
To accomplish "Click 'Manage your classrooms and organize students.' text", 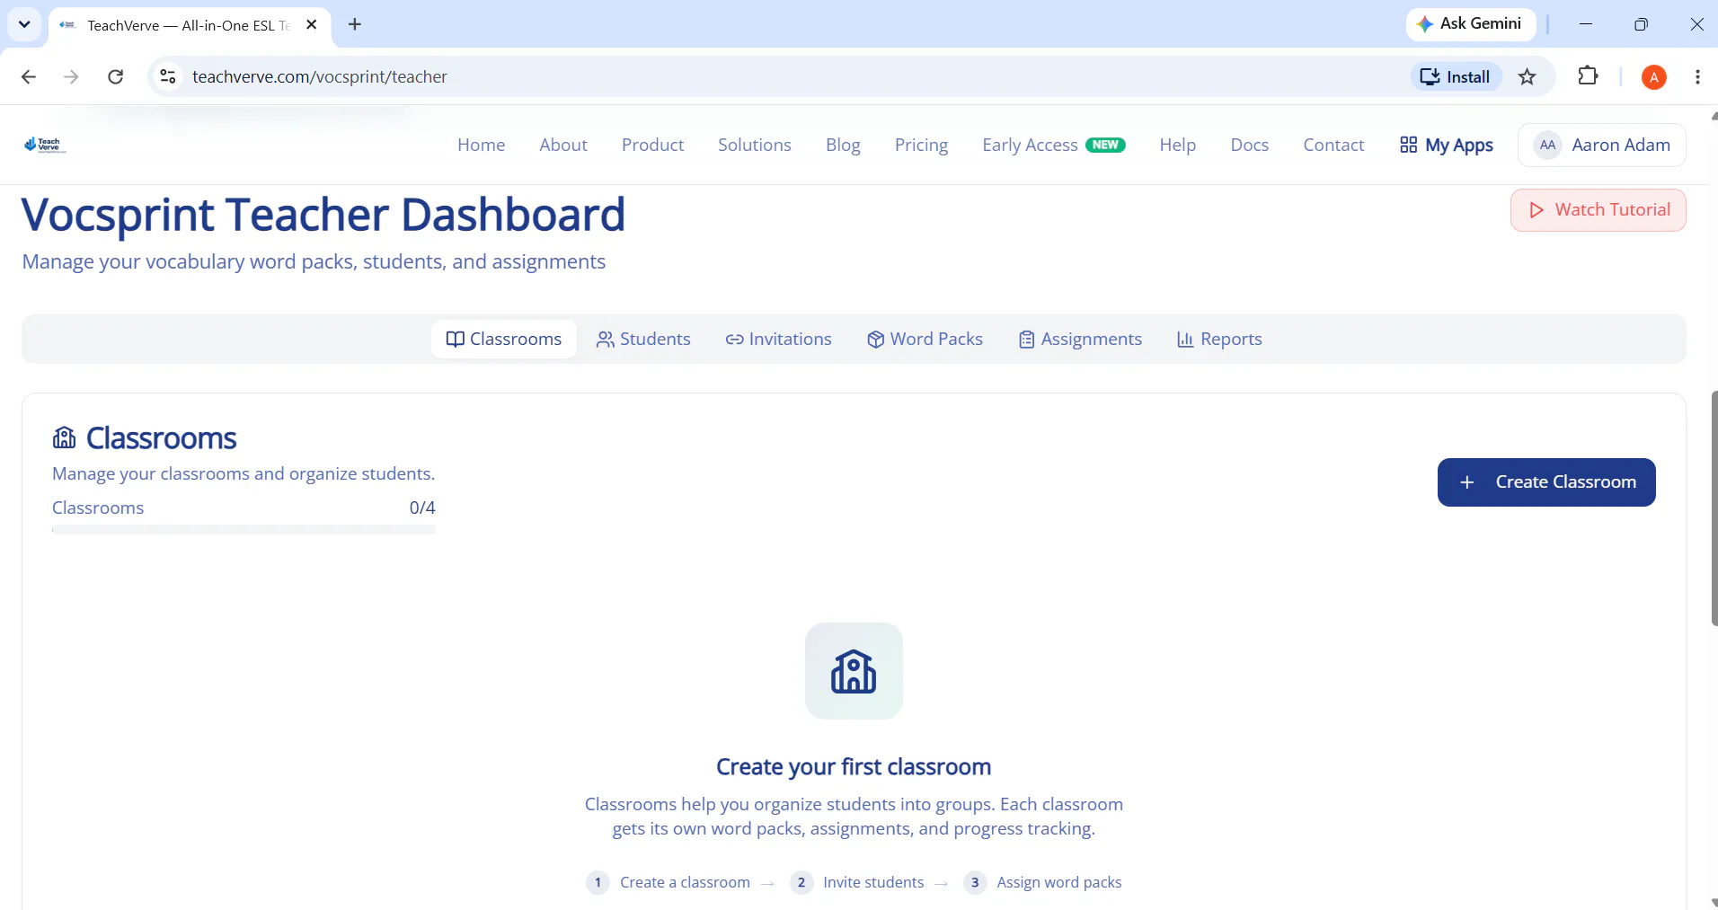I will [x=244, y=473].
